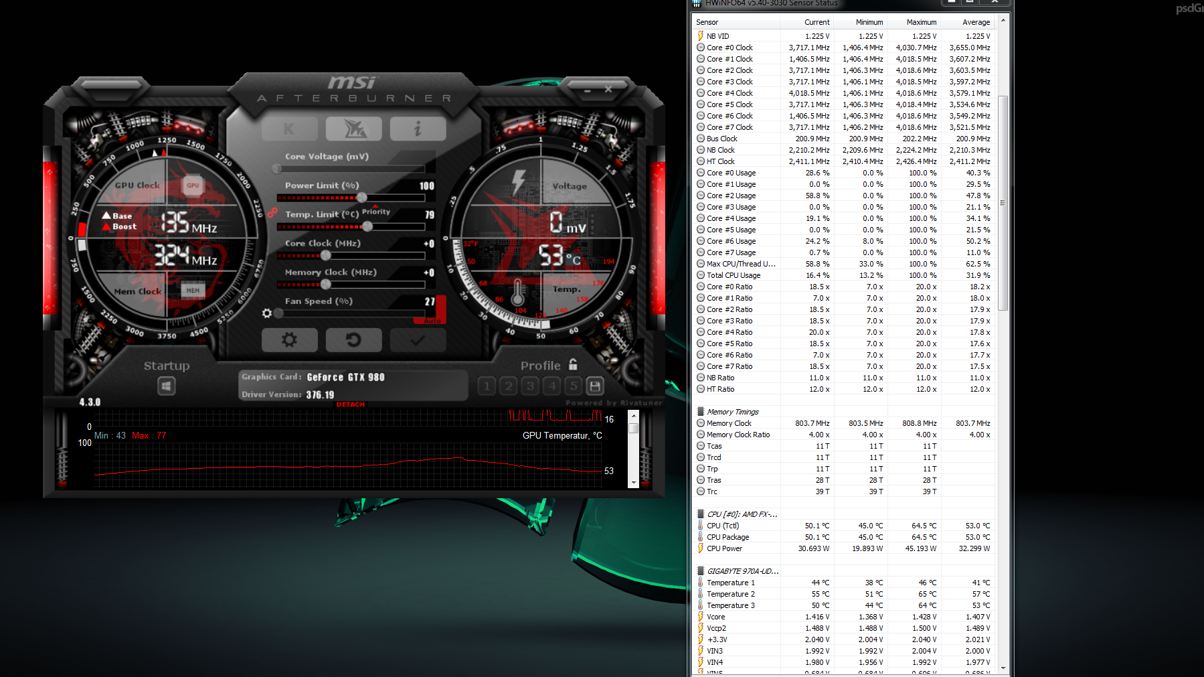Click the Core #4 Ratio sensor icon
Screen dimensions: 1204x677
click(701, 332)
